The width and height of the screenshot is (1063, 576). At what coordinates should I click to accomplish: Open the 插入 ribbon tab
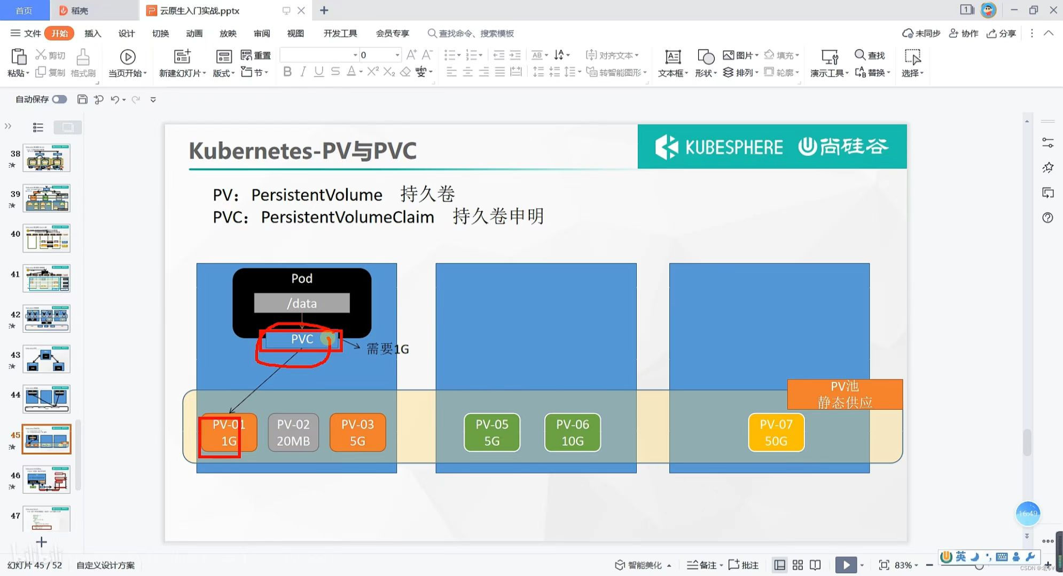click(x=92, y=33)
